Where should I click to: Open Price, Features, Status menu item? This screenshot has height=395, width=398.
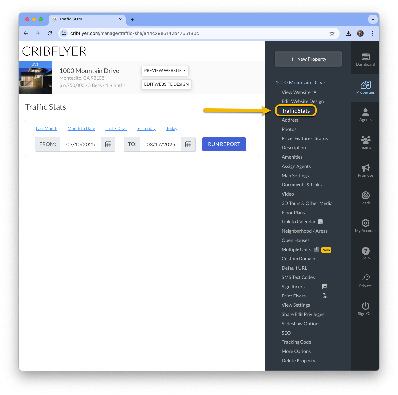coord(305,138)
